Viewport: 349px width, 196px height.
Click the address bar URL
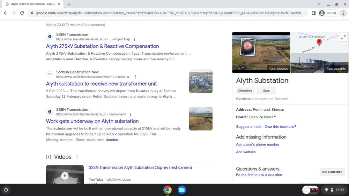click(x=170, y=13)
